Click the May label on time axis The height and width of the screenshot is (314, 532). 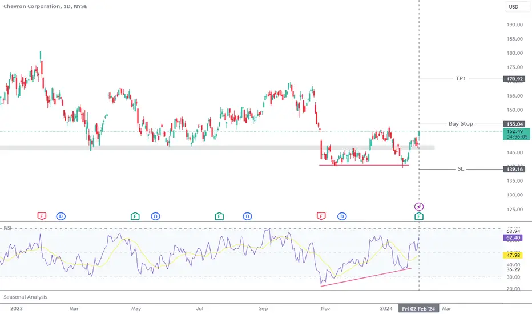click(x=136, y=308)
